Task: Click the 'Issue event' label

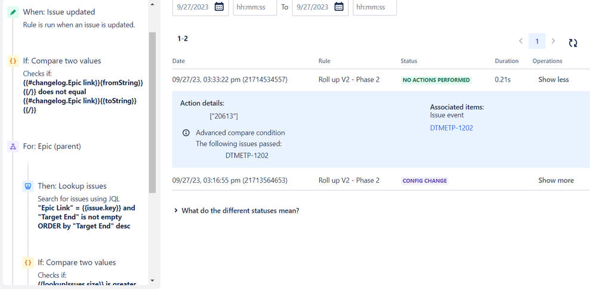Action: 447,116
